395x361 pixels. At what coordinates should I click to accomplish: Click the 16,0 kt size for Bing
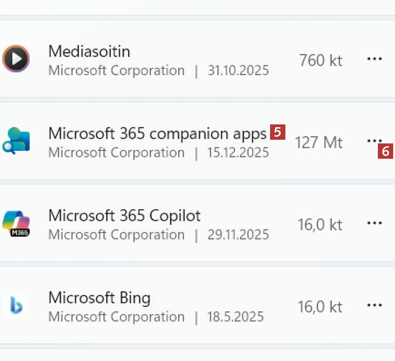coord(320,307)
